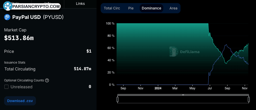The height and width of the screenshot is (110, 256).
Task: Select the Dominance chart view
Action: click(x=151, y=8)
